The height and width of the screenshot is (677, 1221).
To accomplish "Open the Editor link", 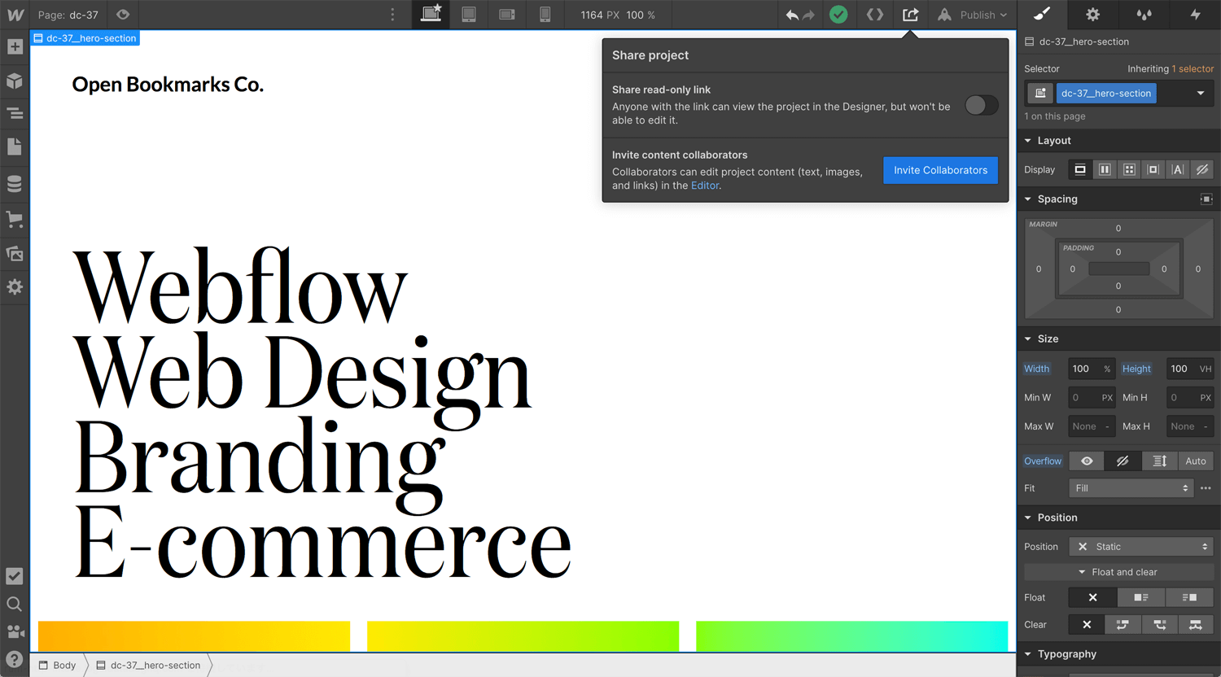I will point(705,186).
